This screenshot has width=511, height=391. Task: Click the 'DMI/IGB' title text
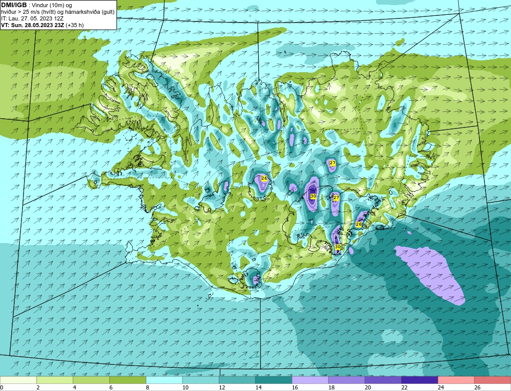pyautogui.click(x=14, y=5)
